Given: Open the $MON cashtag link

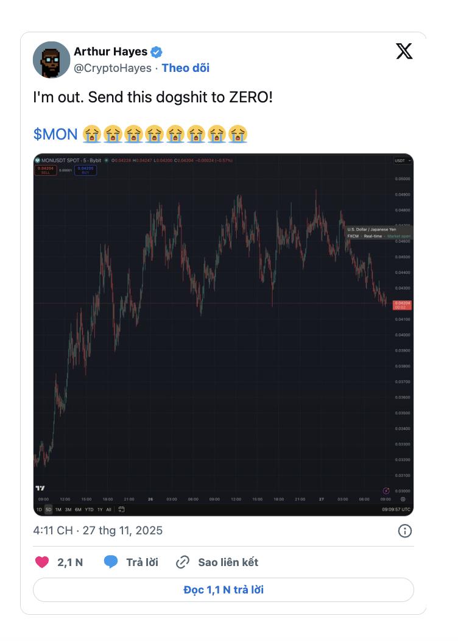Looking at the screenshot, I should coord(55,133).
